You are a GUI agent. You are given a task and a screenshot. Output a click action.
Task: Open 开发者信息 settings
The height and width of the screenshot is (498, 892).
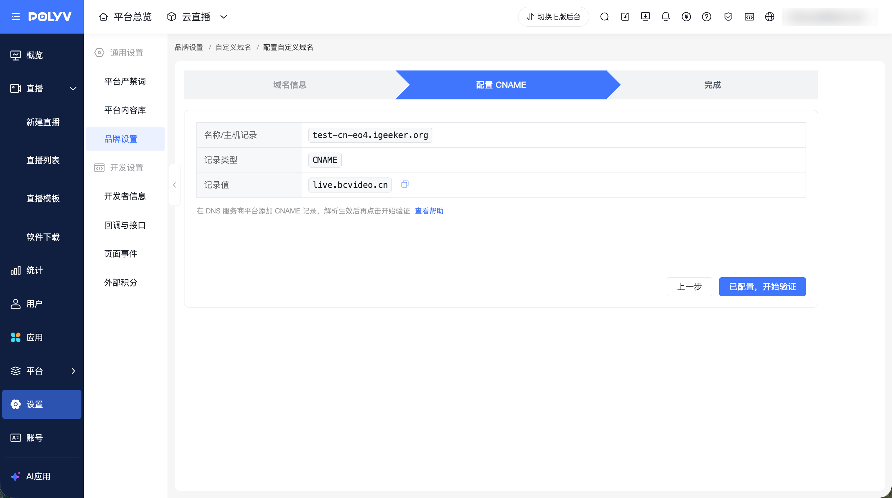[125, 196]
